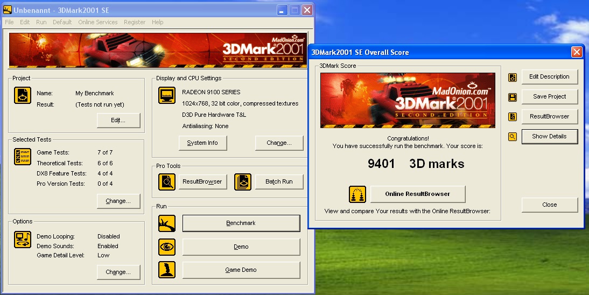Click the Online ResultBrowser tree icon
This screenshot has width=589, height=295.
click(357, 194)
